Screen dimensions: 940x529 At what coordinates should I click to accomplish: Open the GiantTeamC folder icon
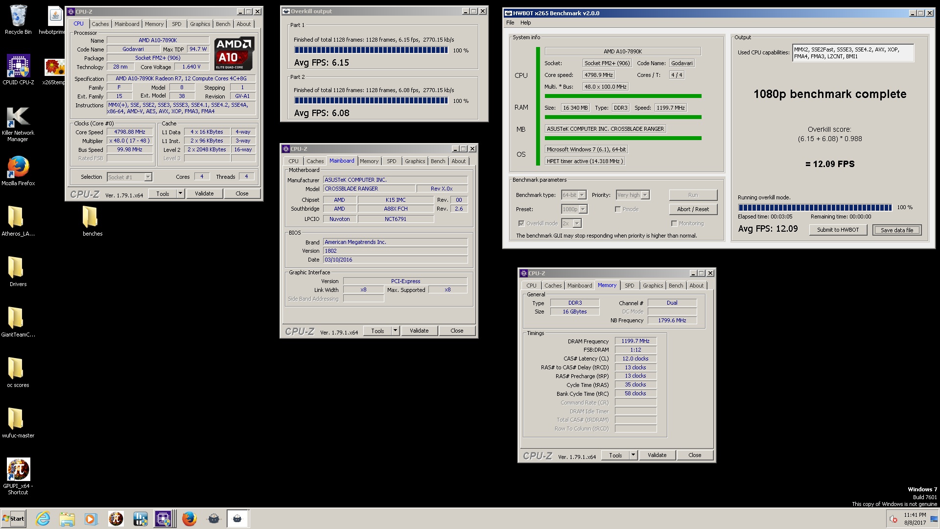(x=18, y=321)
